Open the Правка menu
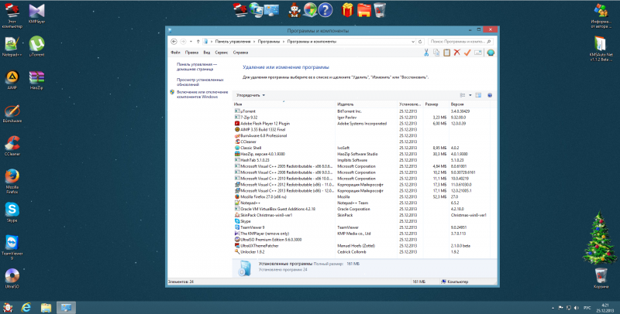 coord(191,53)
